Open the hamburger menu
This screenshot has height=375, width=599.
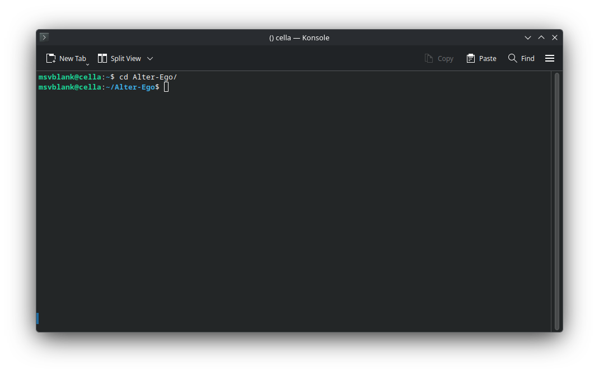click(550, 58)
